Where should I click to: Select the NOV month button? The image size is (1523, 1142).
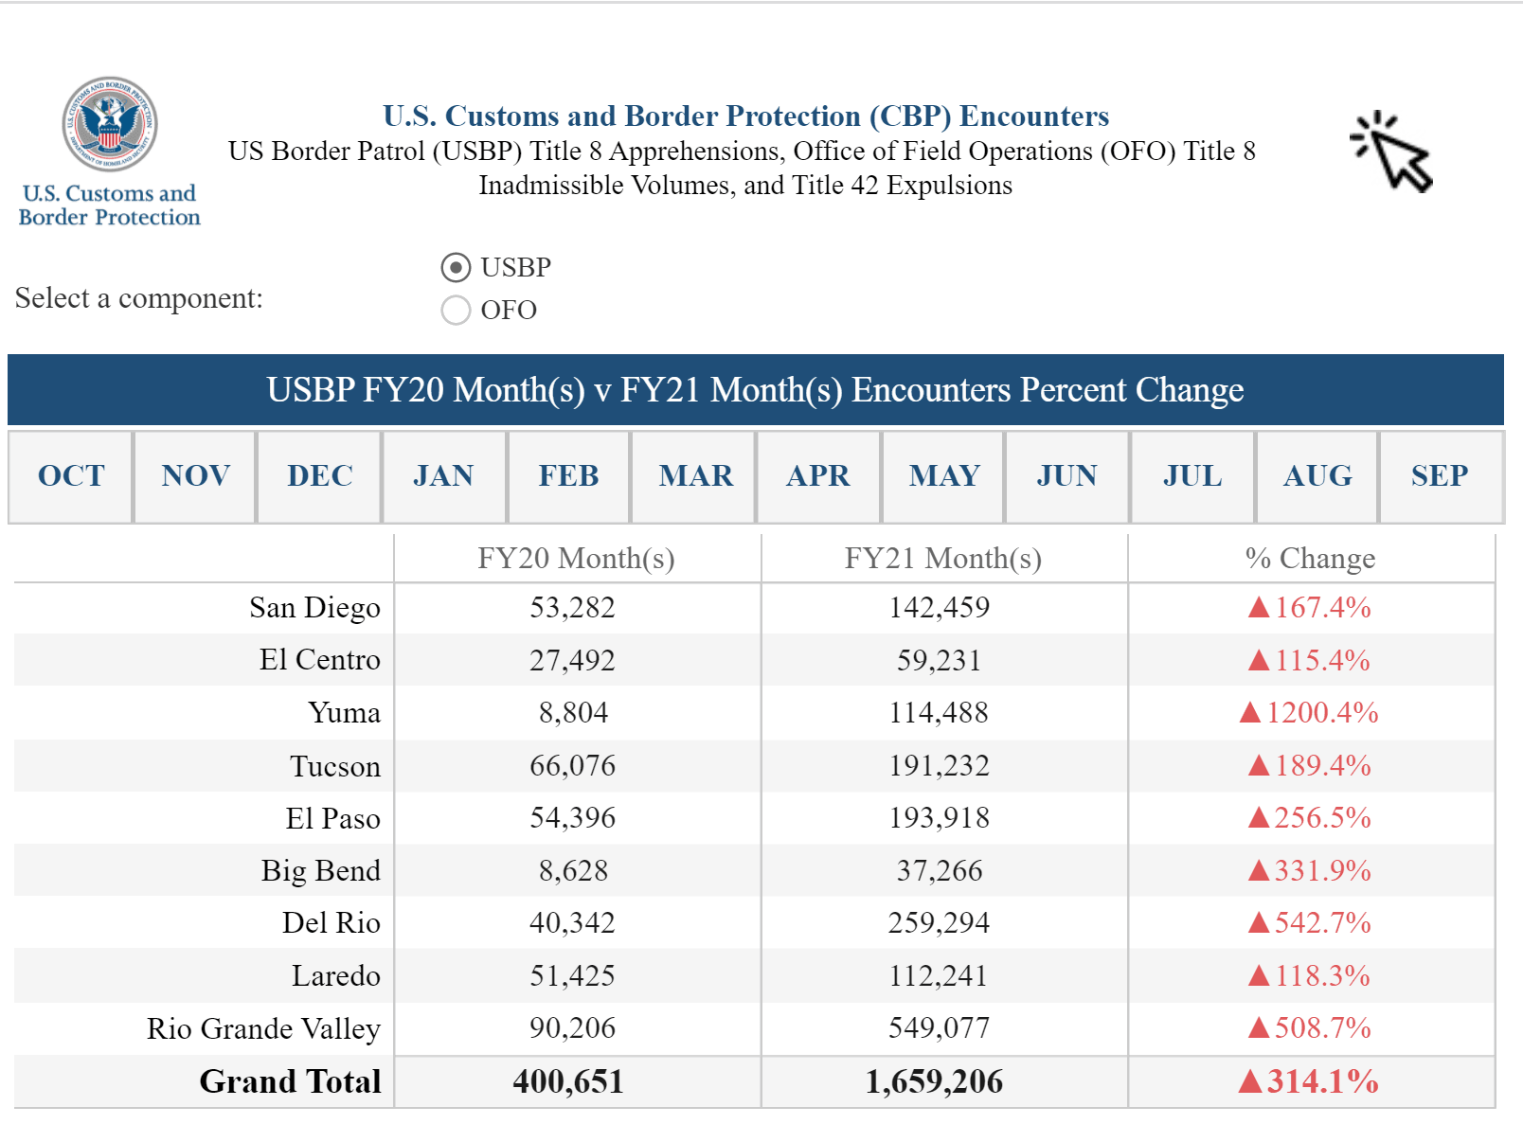(x=195, y=476)
